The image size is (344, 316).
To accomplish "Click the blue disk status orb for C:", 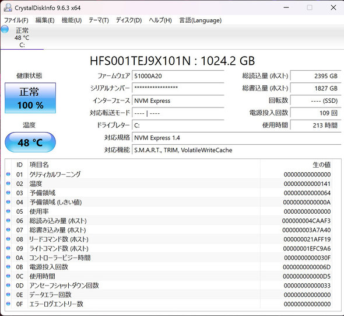I will click(5, 29).
